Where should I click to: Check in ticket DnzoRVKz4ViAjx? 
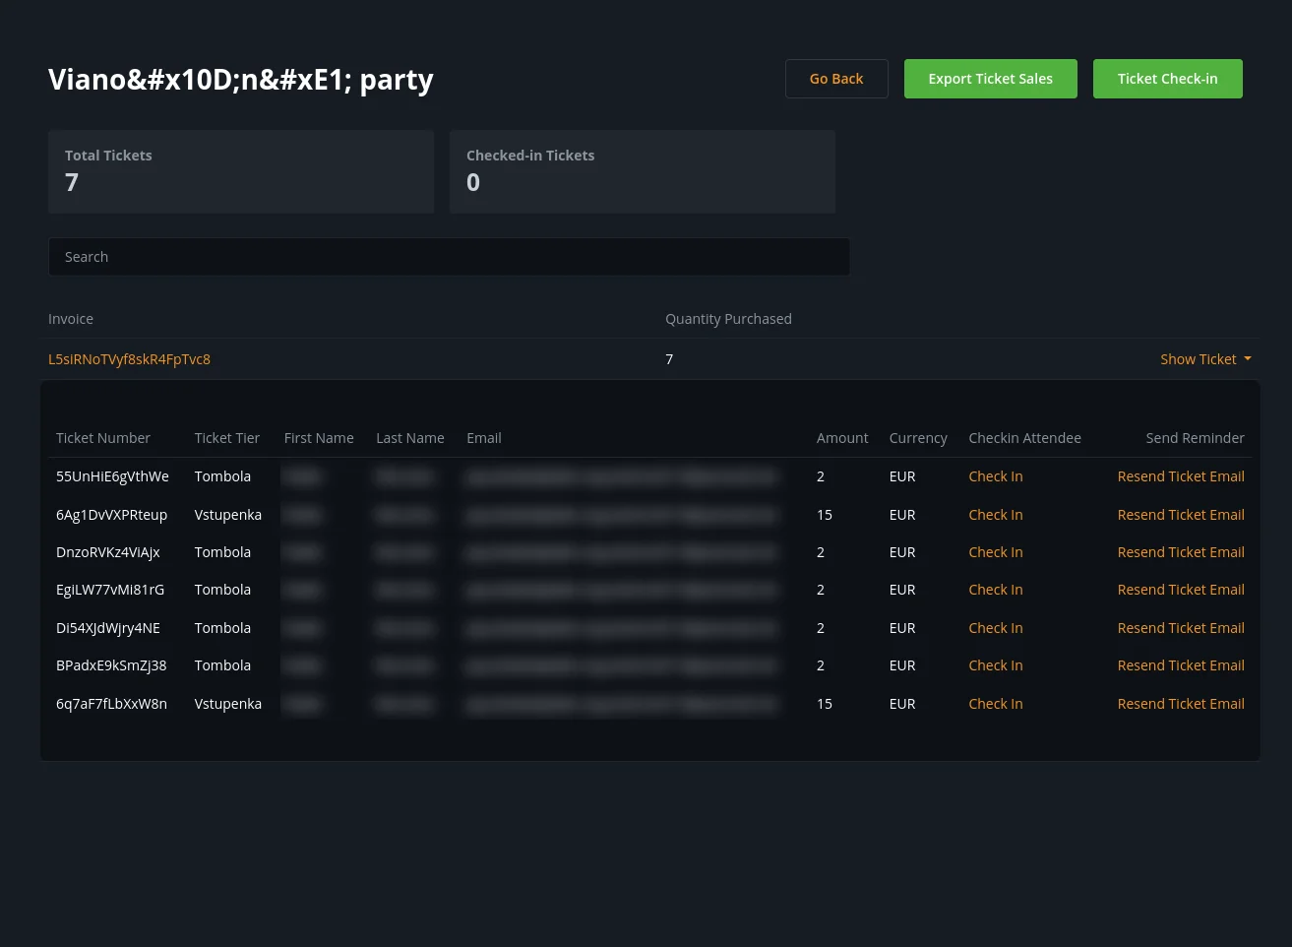point(995,552)
